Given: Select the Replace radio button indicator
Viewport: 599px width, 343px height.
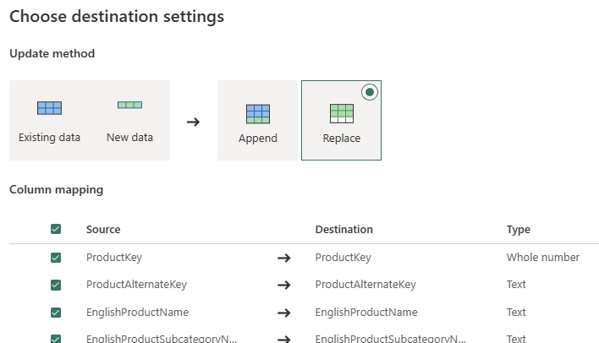Looking at the screenshot, I should click(369, 93).
